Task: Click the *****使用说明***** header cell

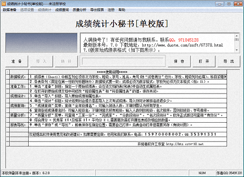Action: pyautogui.click(x=128, y=72)
